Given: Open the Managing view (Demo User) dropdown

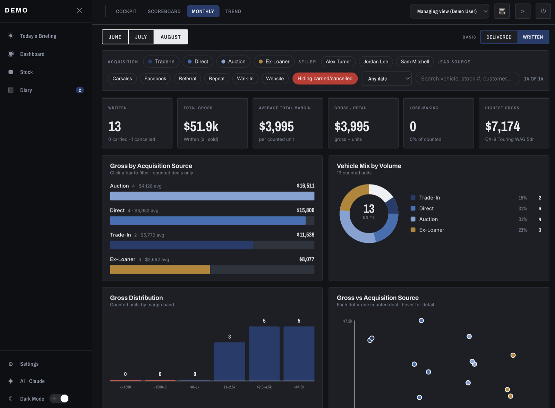Looking at the screenshot, I should (x=450, y=11).
